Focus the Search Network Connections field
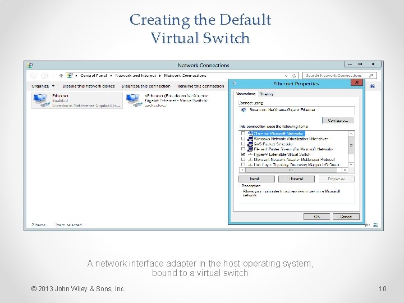The image size is (404, 303). coord(339,76)
